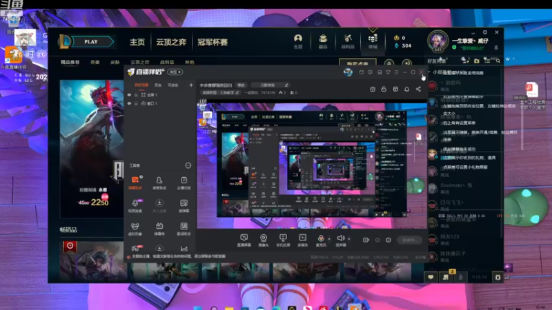Expand the microphone options arrow

click(x=329, y=239)
